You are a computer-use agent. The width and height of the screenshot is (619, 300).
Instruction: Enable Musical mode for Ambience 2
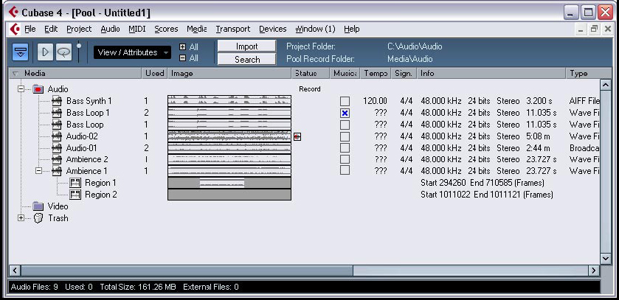345,159
